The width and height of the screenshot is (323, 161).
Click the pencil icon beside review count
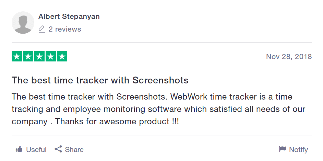(x=41, y=29)
